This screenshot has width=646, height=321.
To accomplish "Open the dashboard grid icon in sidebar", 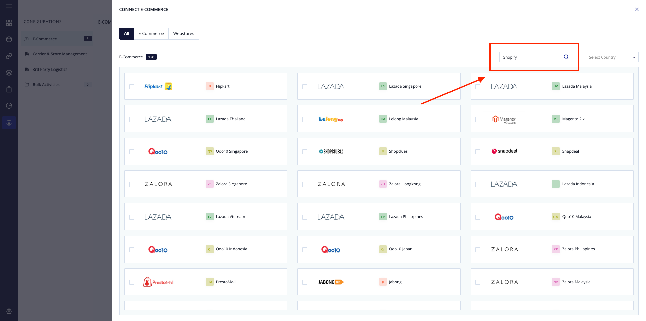I will coord(9,23).
